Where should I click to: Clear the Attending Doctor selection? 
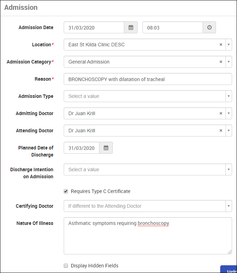pyautogui.click(x=221, y=131)
